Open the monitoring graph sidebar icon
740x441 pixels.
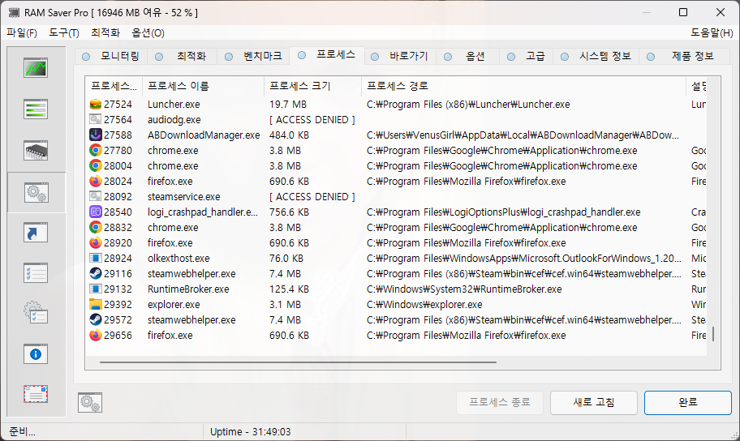(36, 68)
